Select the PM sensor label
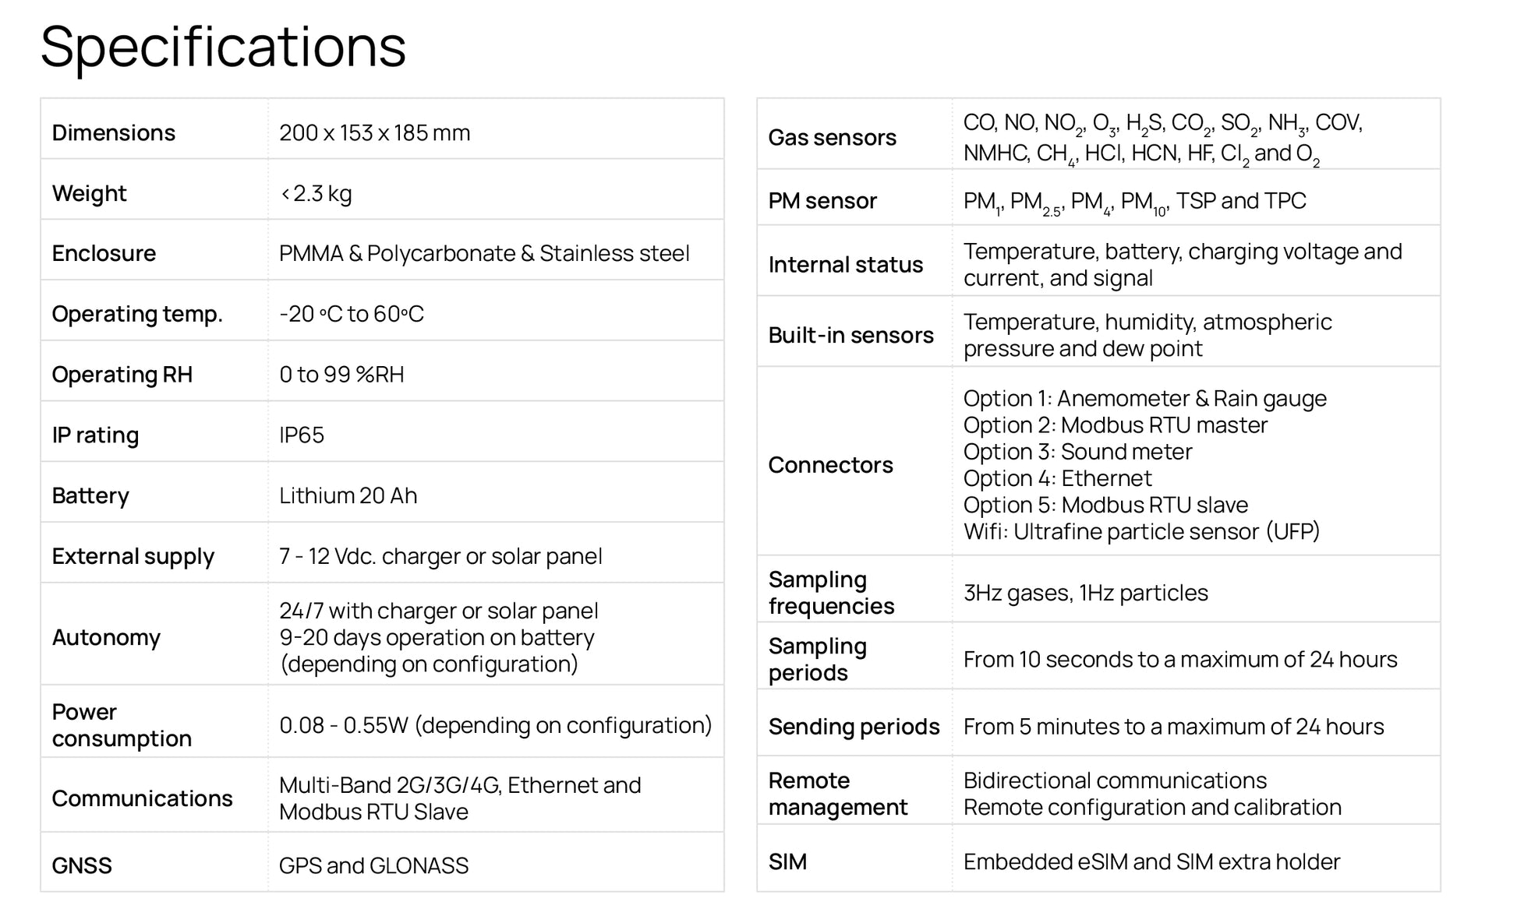 point(822,201)
